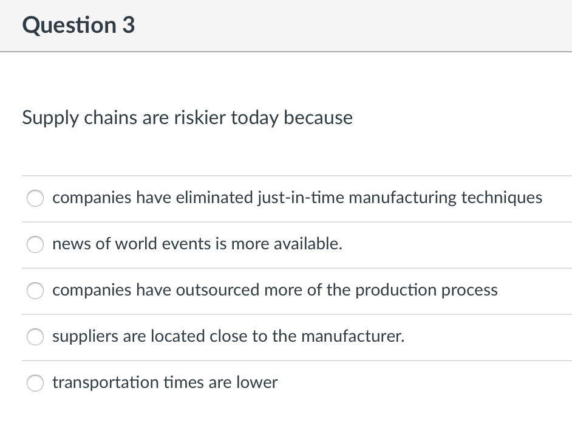This screenshot has height=422, width=572.
Task: Click the Question 3 header
Action: pos(78,26)
